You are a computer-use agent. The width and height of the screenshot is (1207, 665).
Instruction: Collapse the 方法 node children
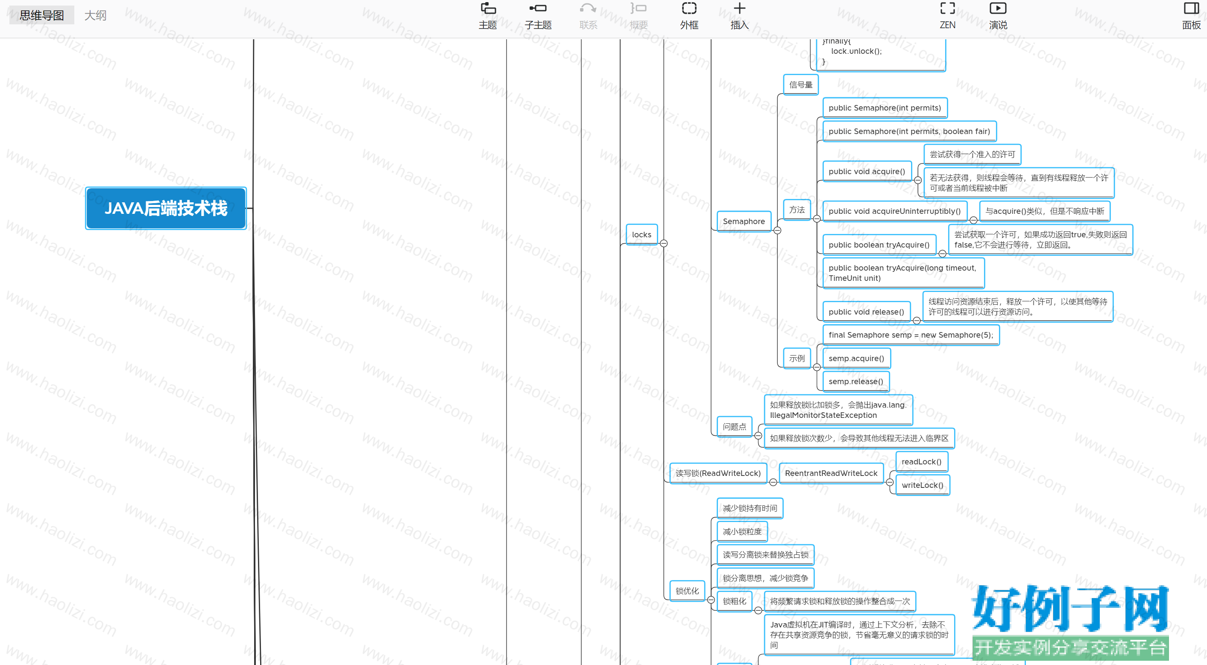(817, 219)
